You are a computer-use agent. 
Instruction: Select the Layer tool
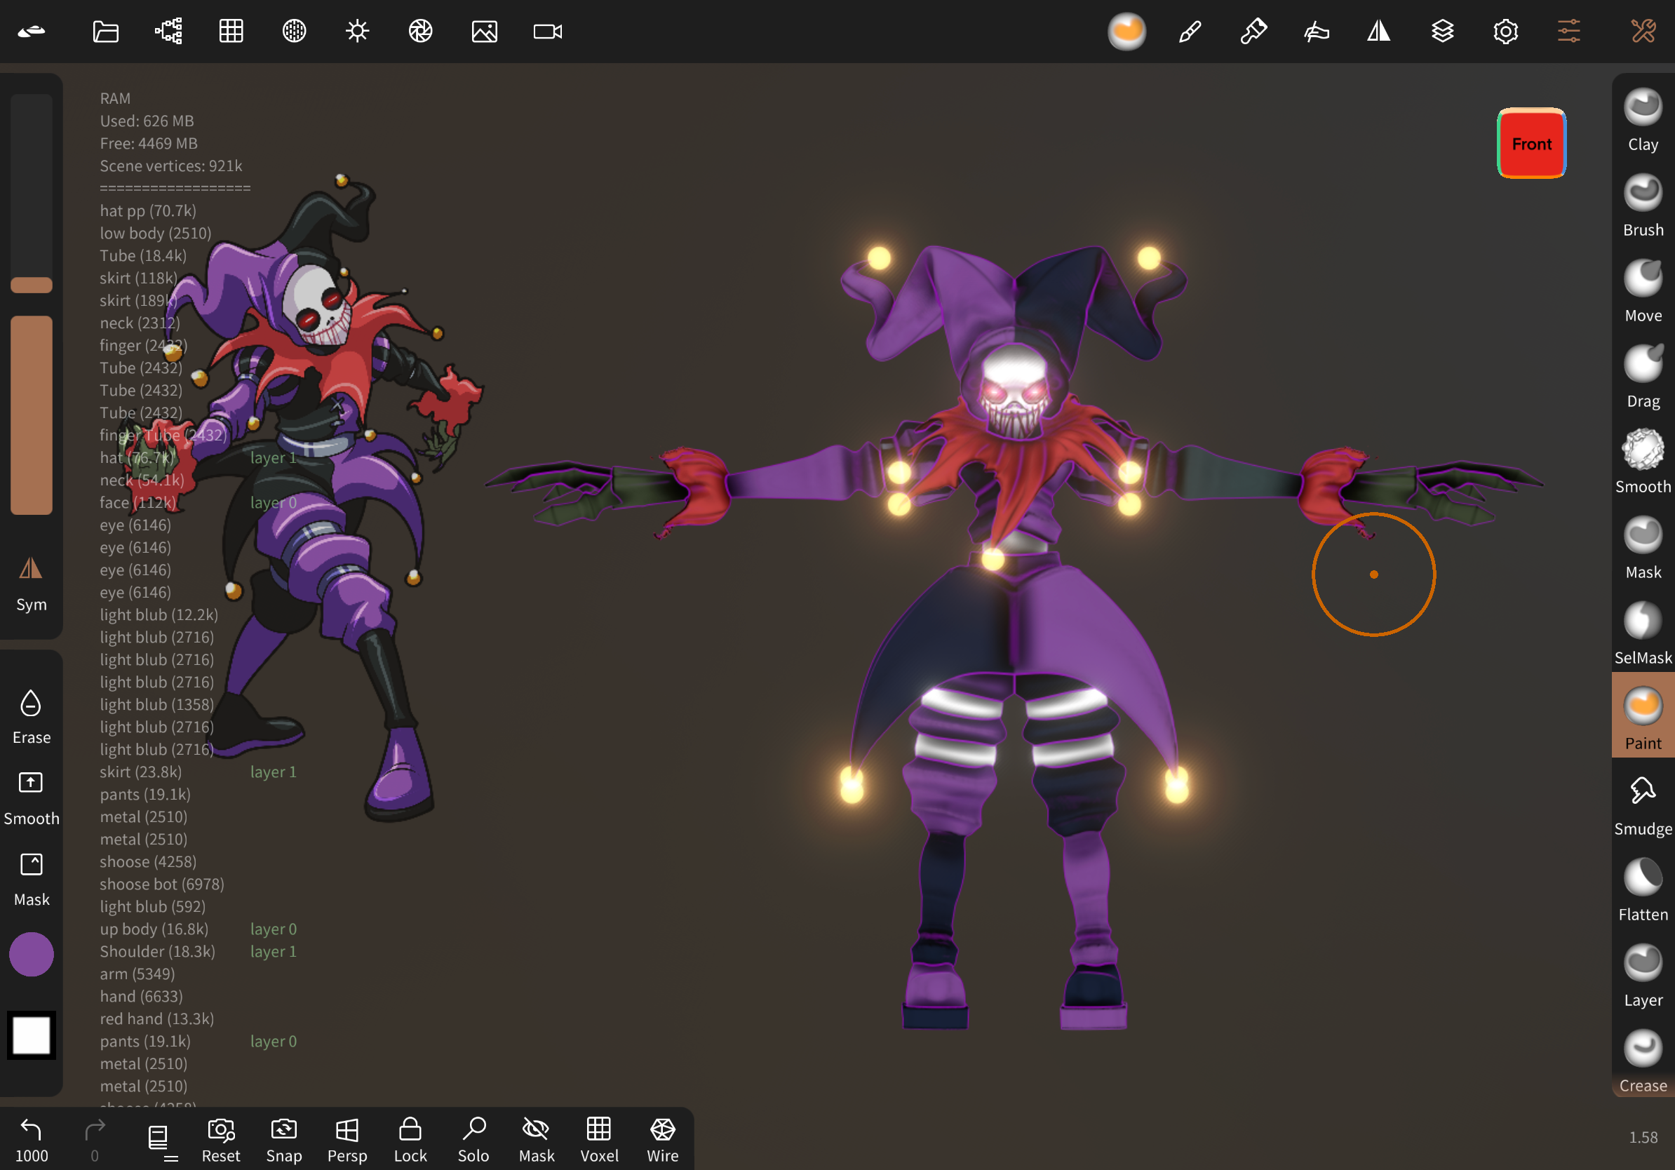pos(1643,974)
